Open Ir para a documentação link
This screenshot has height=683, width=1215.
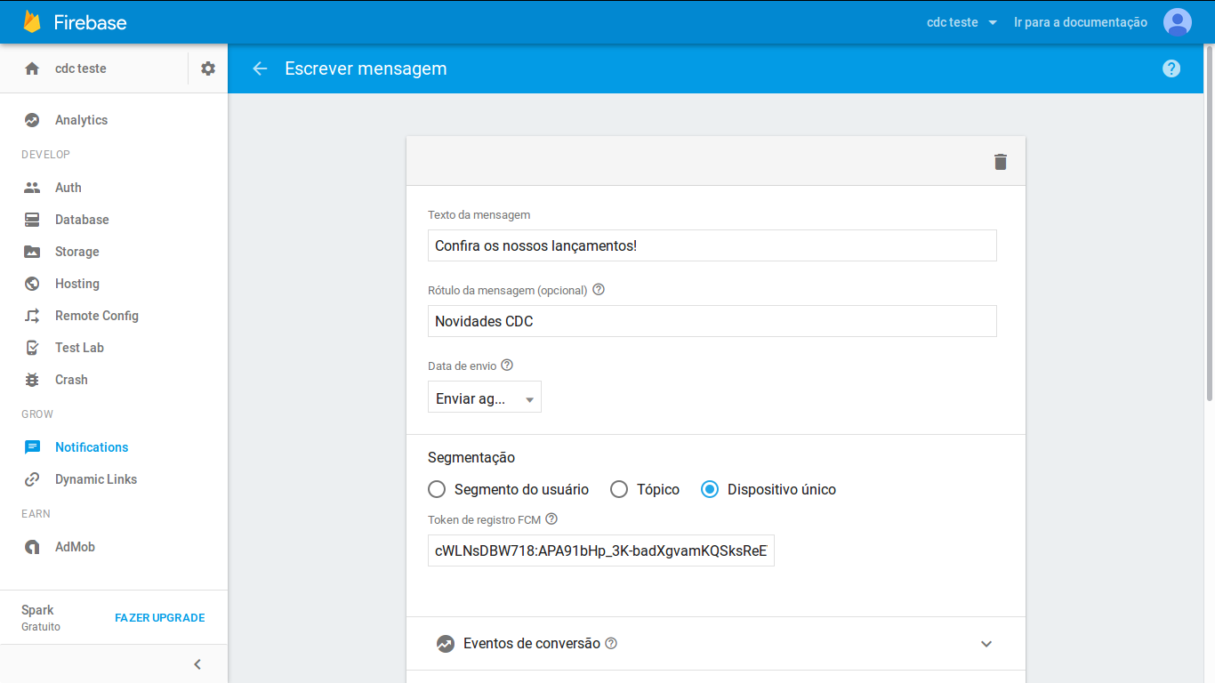(x=1081, y=22)
